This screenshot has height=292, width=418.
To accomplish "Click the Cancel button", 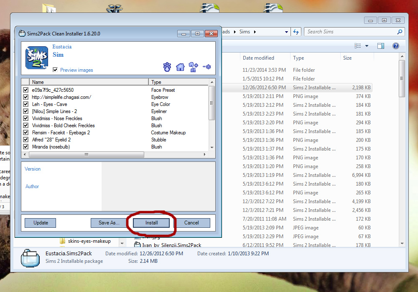I will [191, 223].
